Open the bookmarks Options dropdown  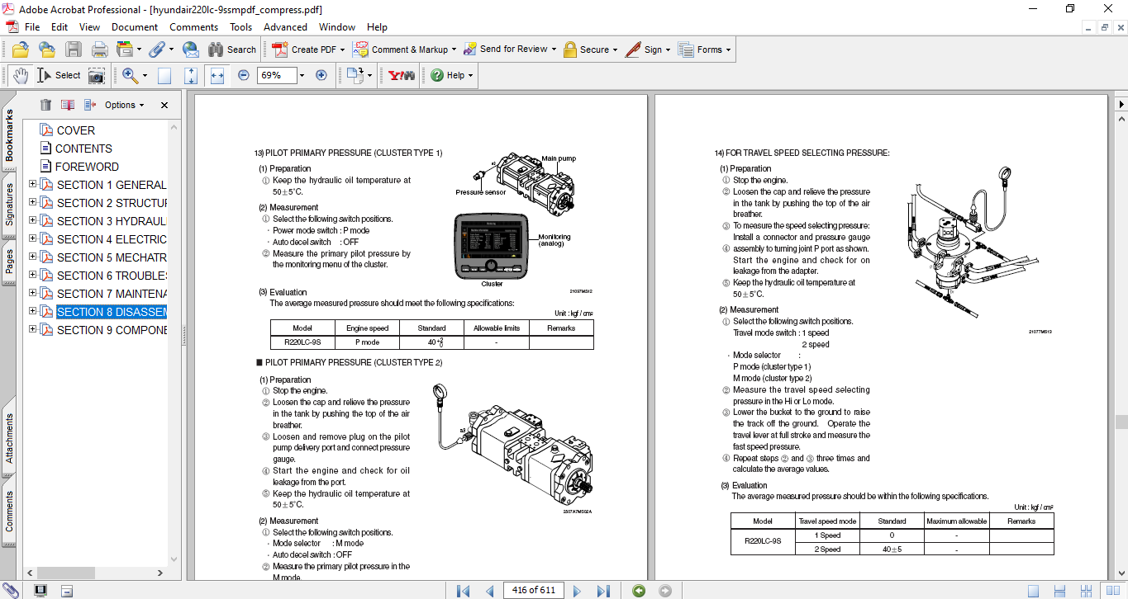tap(124, 105)
